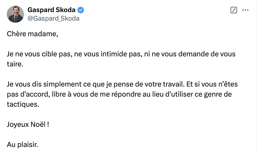Click the Joyeux Noël line
This screenshot has height=153, width=257.
(28, 125)
